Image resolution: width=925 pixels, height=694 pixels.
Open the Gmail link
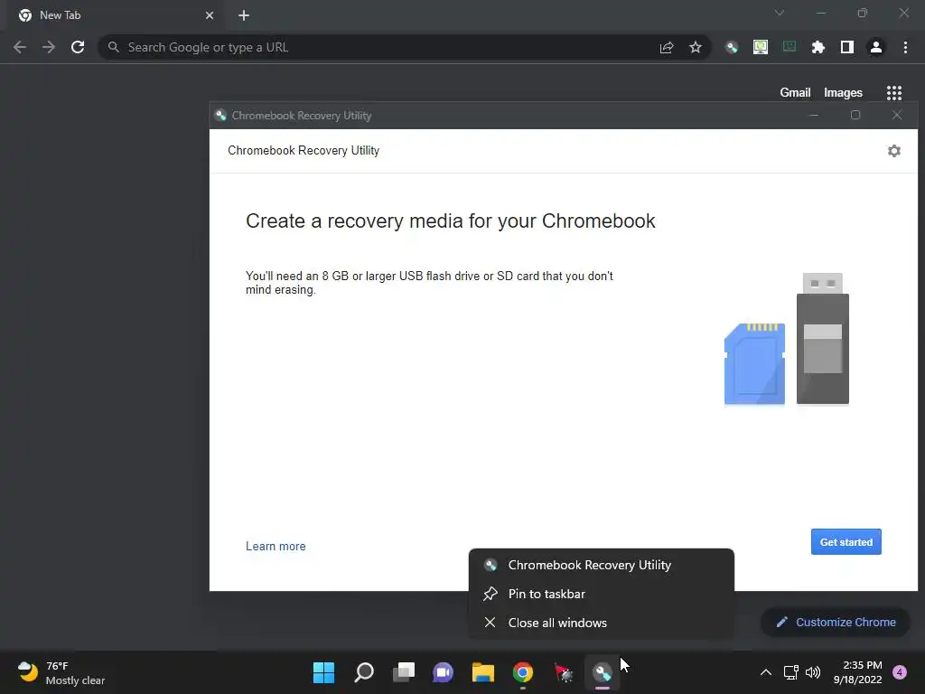[795, 93]
